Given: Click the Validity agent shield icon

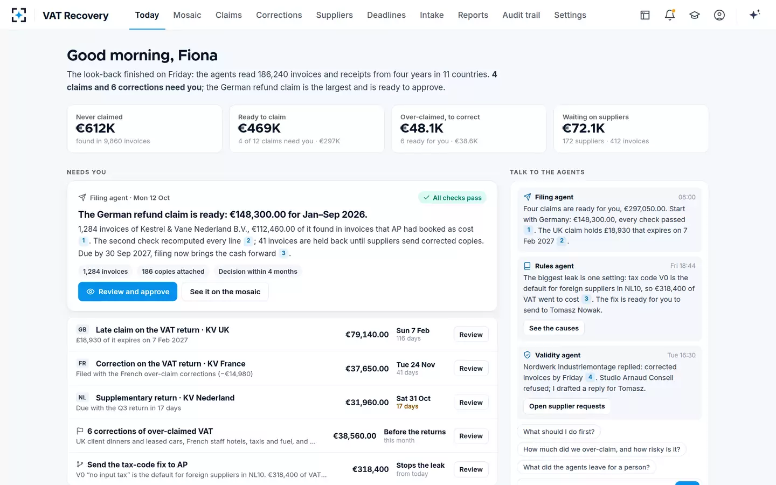Looking at the screenshot, I should pos(527,355).
